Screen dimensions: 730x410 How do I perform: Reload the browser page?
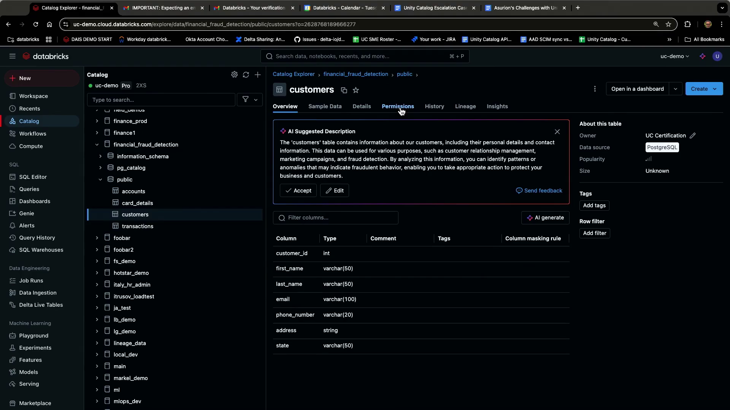click(36, 24)
